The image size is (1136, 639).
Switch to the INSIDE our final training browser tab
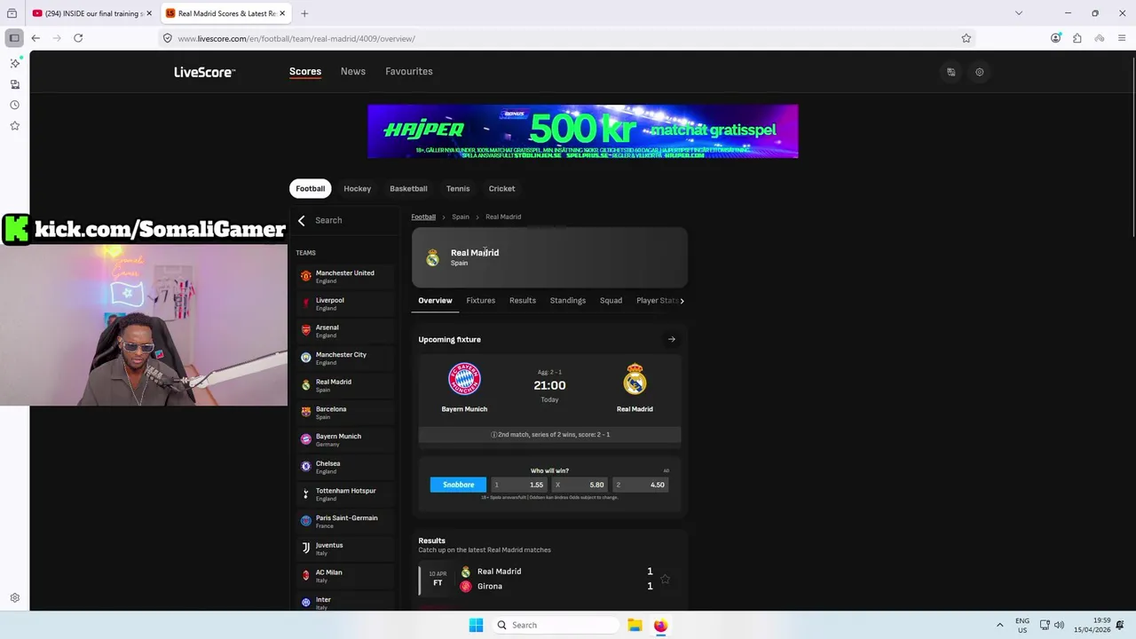pos(91,13)
